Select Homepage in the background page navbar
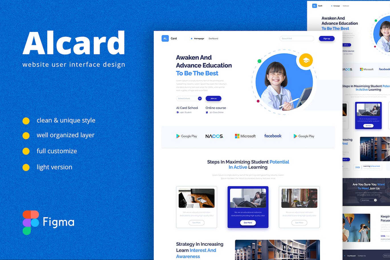390x260 pixels. click(336, 6)
